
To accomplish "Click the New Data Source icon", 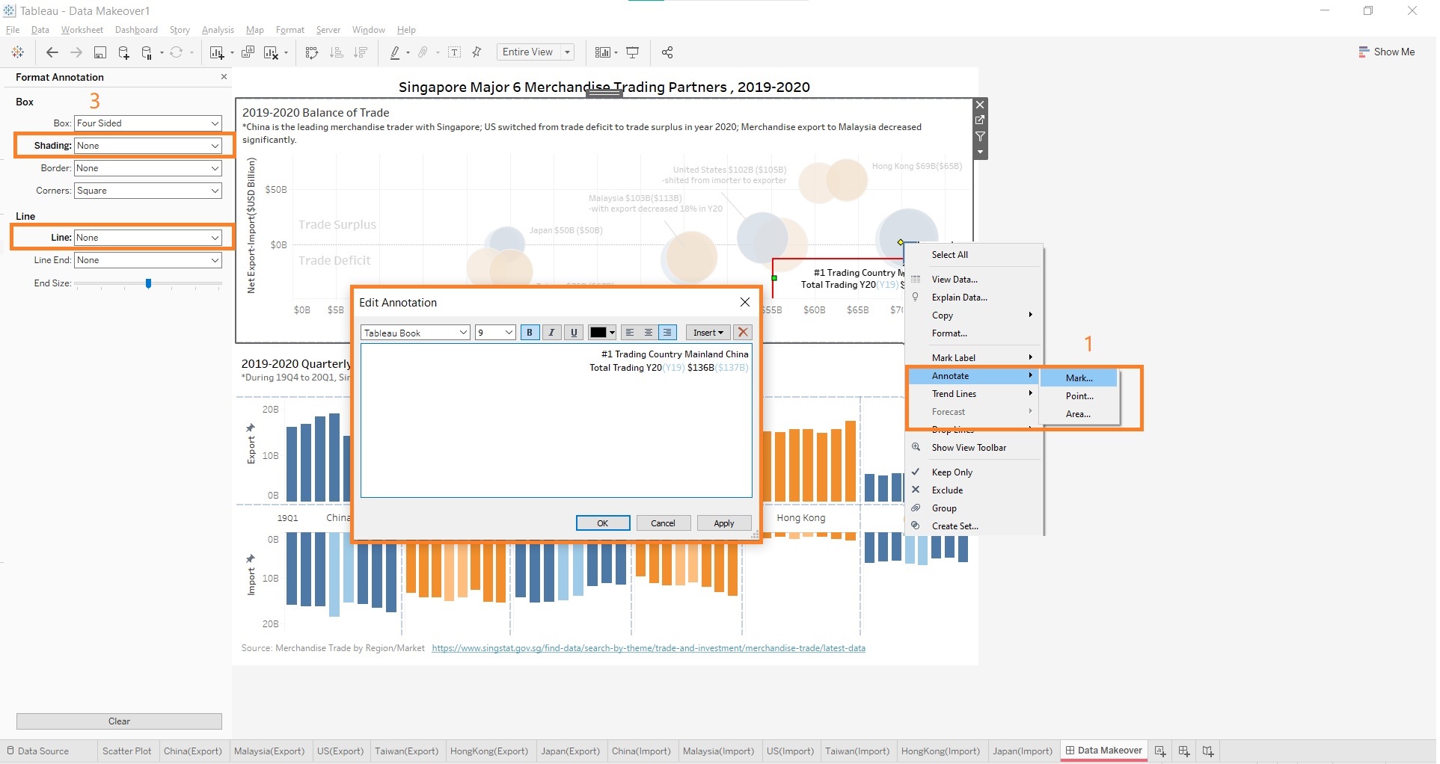I will [x=123, y=52].
